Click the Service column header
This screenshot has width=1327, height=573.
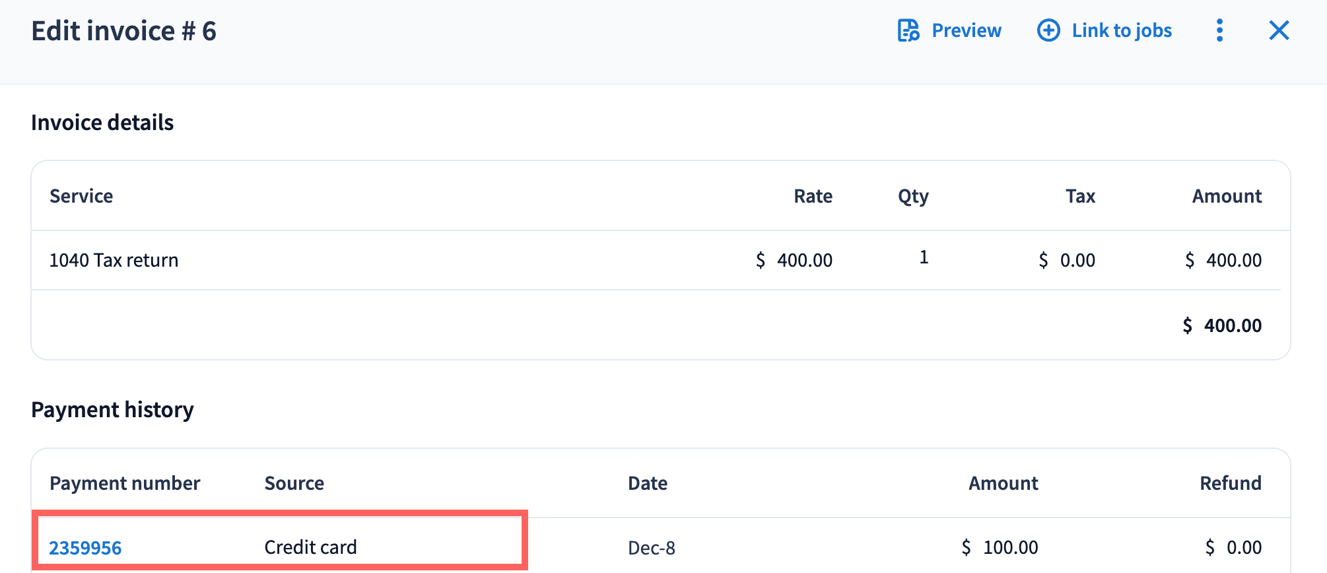pyautogui.click(x=81, y=196)
